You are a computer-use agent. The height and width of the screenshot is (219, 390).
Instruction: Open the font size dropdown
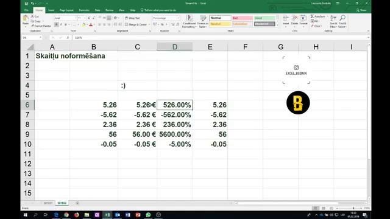(x=85, y=18)
